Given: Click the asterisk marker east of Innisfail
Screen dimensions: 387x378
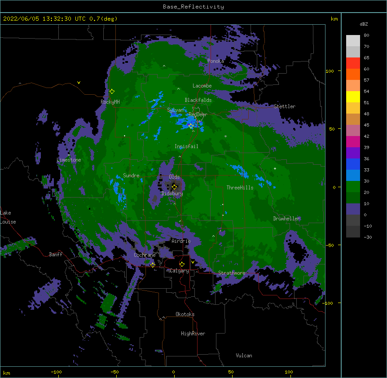Looking at the screenshot, I should [225, 136].
